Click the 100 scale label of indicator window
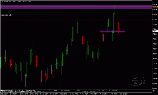Image resolution: width=158 pixels, height=95 pixels. [x=154, y=90]
